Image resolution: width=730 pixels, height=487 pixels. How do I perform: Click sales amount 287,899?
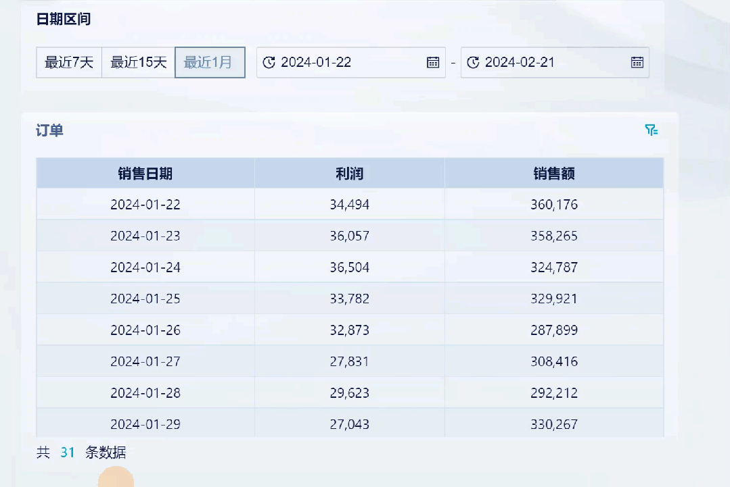click(554, 330)
